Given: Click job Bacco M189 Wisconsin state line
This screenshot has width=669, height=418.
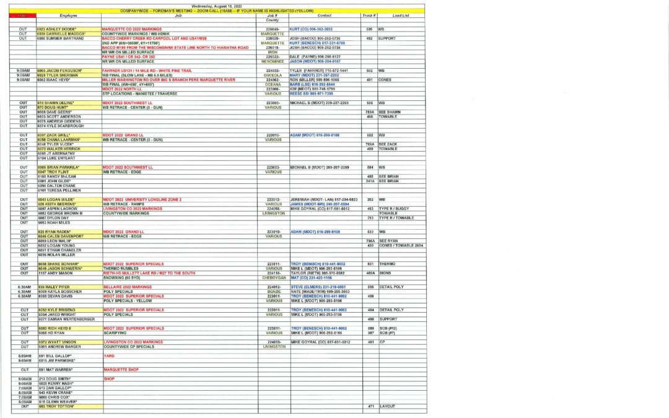Looking at the screenshot, I should tap(175, 48).
